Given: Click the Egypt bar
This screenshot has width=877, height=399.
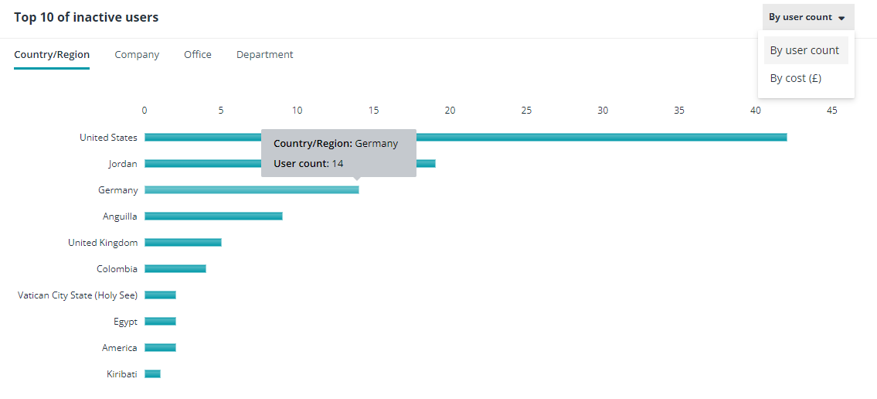Looking at the screenshot, I should coord(160,322).
